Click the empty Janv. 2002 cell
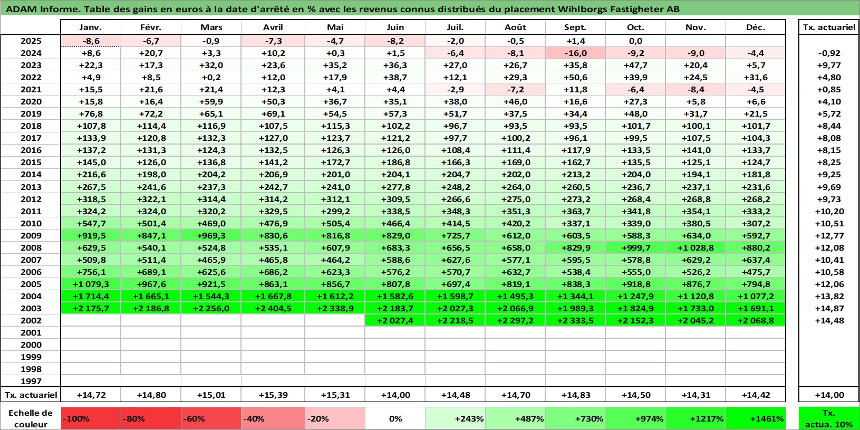Image resolution: width=860 pixels, height=430 pixels. [91, 320]
